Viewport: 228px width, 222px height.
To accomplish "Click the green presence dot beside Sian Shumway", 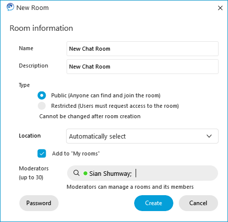I will pyautogui.click(x=85, y=173).
